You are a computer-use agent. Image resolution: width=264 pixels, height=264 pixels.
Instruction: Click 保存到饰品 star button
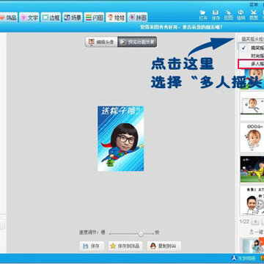pos(125,246)
